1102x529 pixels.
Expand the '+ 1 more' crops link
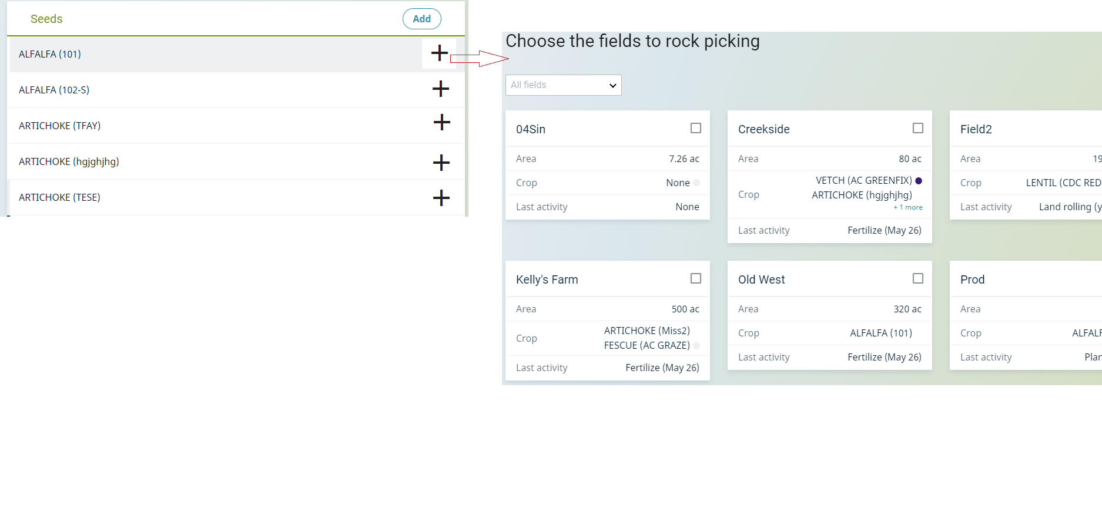[x=908, y=207]
